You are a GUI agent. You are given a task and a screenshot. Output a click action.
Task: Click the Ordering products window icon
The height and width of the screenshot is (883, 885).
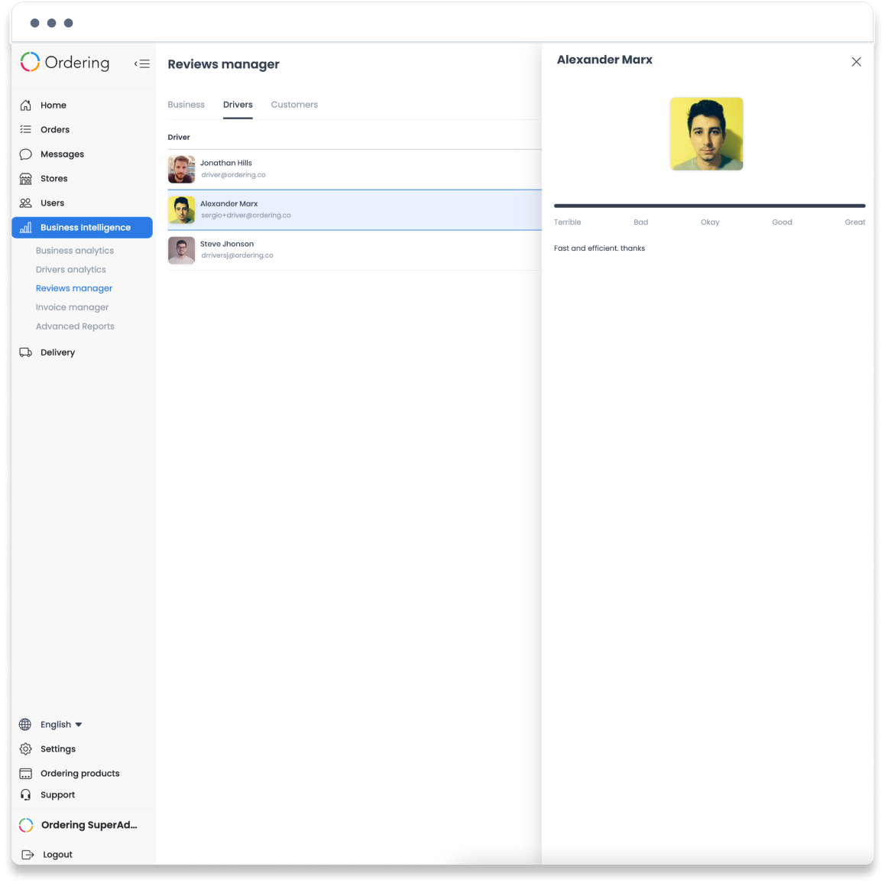(25, 774)
